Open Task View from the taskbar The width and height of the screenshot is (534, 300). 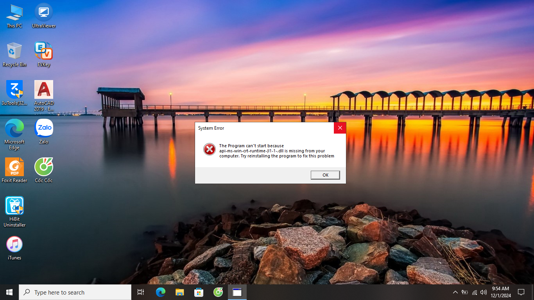tap(141, 292)
